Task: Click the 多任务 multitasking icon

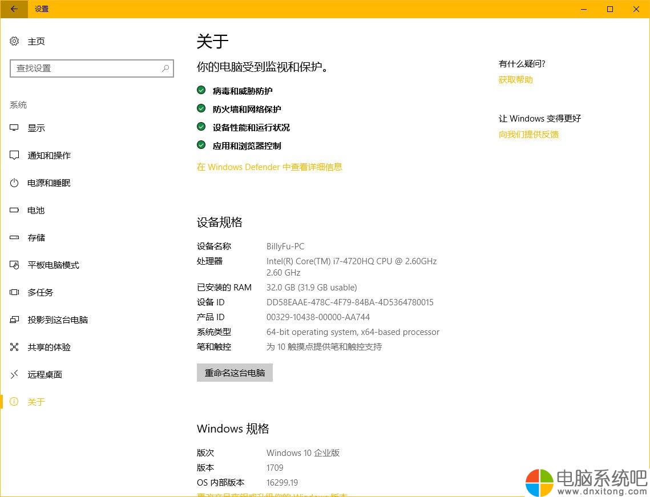Action: 14,292
